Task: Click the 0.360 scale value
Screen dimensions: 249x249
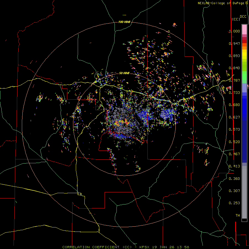Action: (234, 179)
